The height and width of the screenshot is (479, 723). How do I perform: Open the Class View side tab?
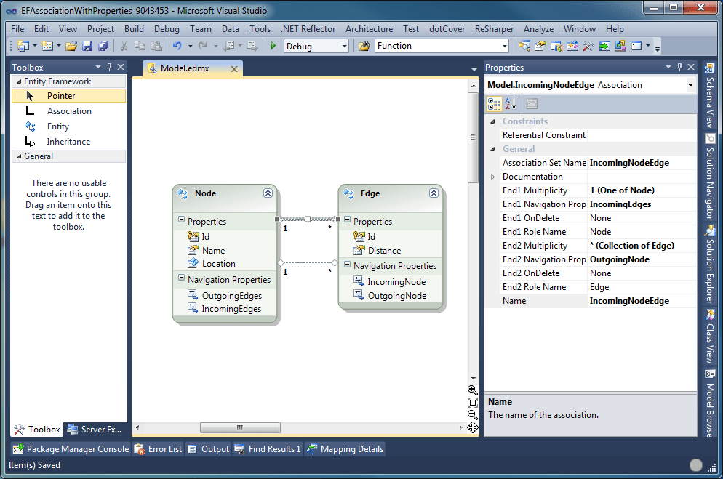[710, 337]
